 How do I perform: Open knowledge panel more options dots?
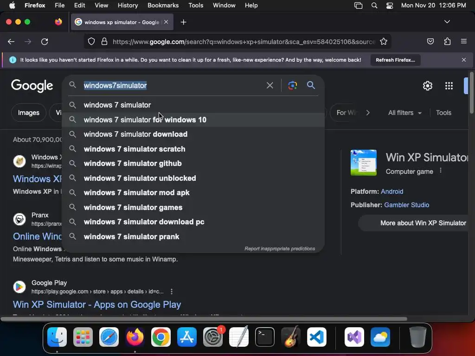coord(441,171)
